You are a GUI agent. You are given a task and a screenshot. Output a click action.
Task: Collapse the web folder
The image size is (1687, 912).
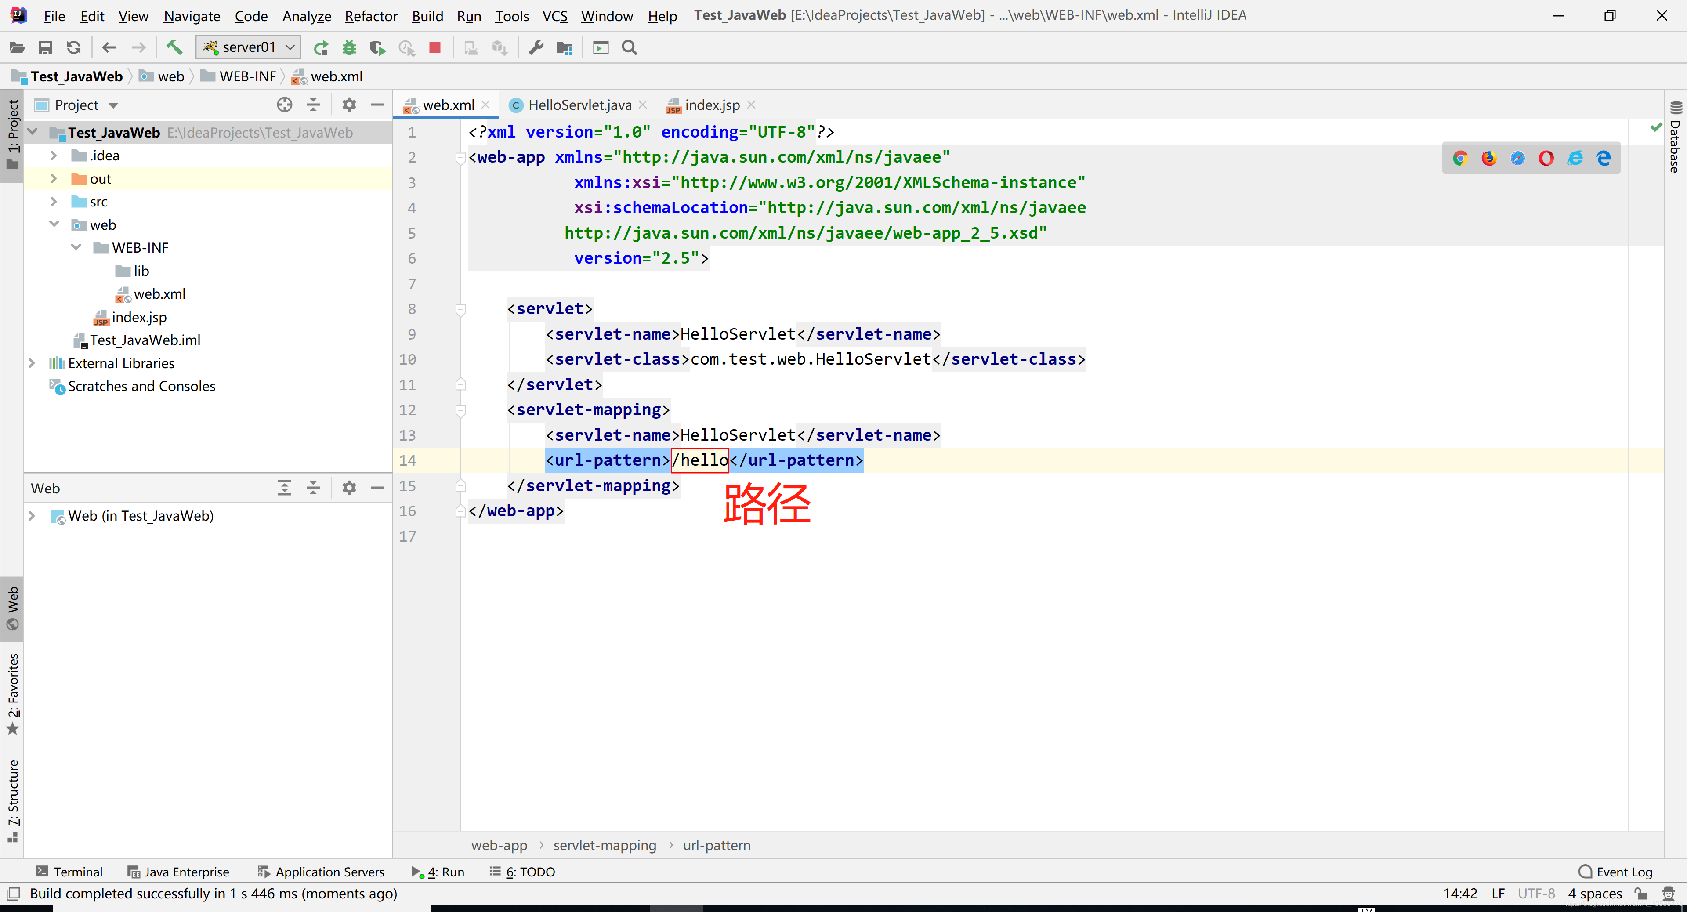point(54,224)
